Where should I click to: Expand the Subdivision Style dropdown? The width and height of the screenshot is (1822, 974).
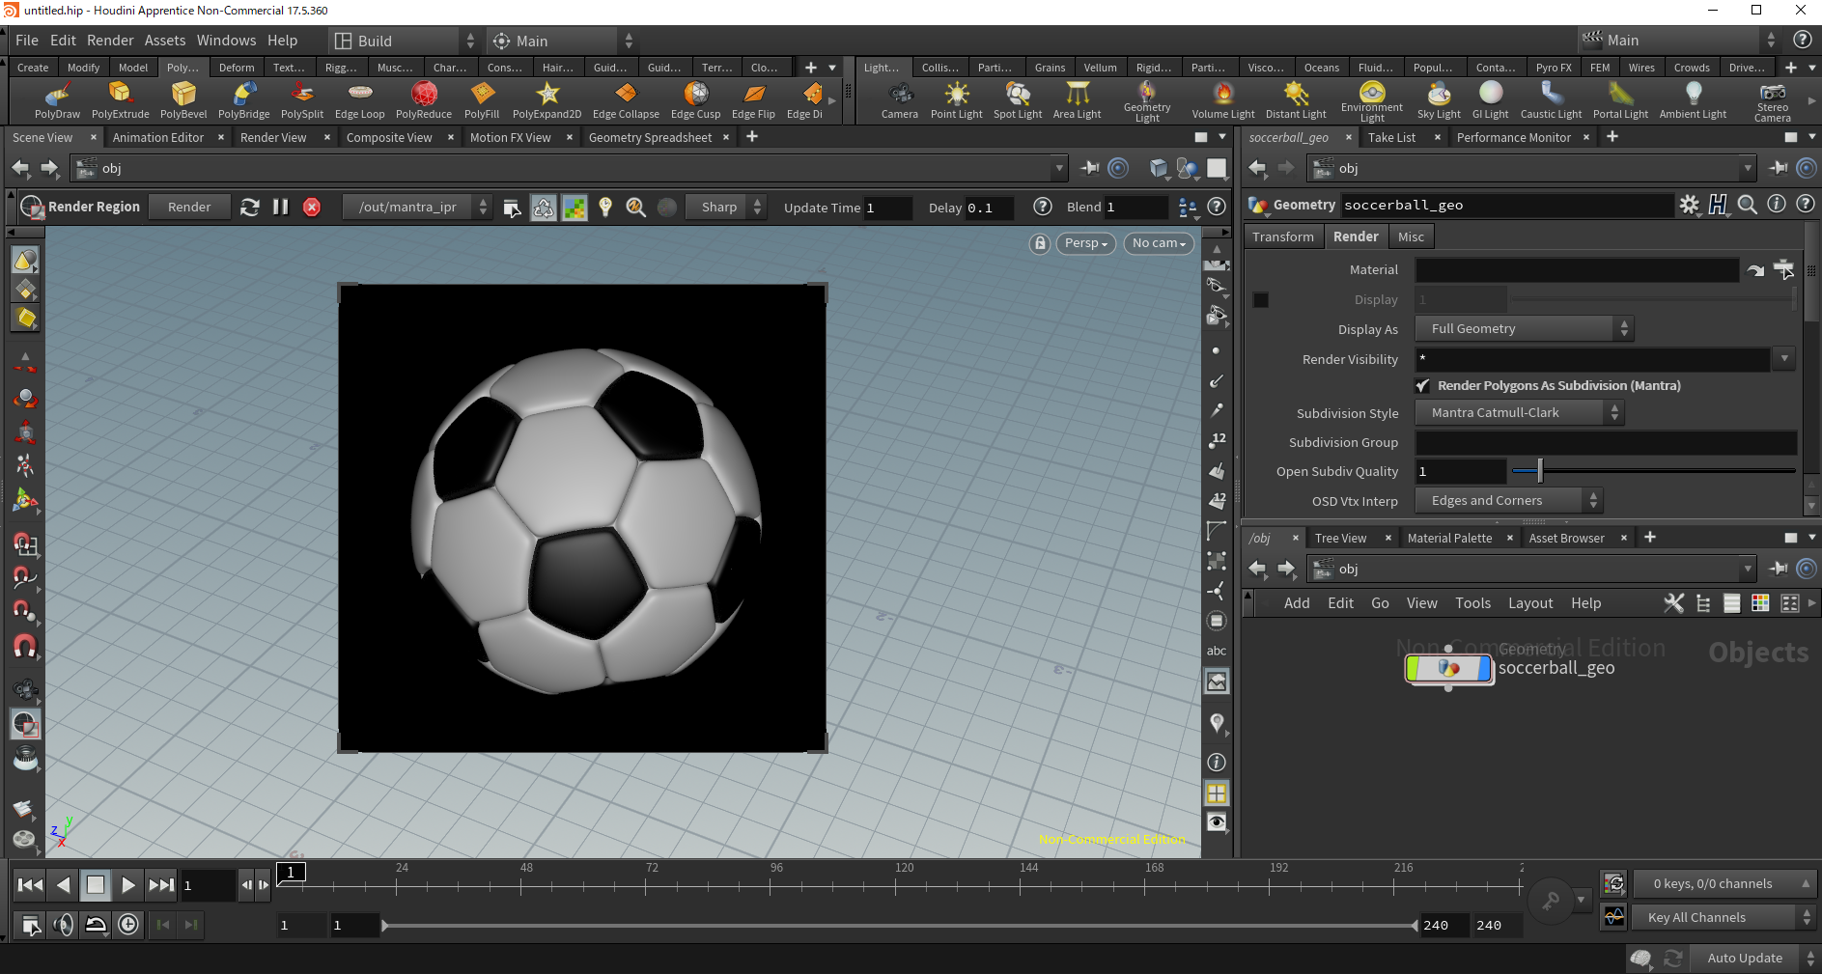1519,413
